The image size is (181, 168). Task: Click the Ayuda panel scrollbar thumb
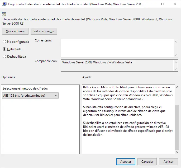coord(177,127)
